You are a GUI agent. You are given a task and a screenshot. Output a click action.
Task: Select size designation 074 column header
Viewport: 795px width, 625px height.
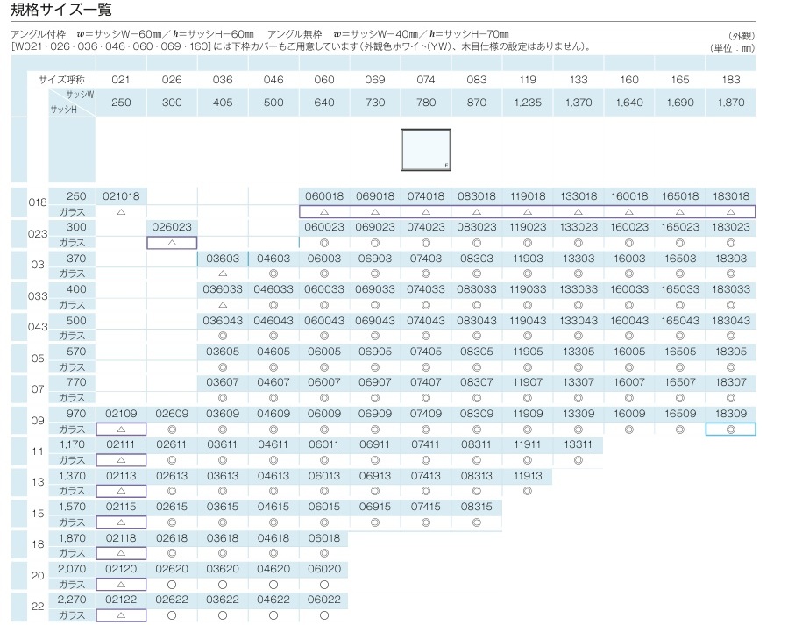click(425, 80)
